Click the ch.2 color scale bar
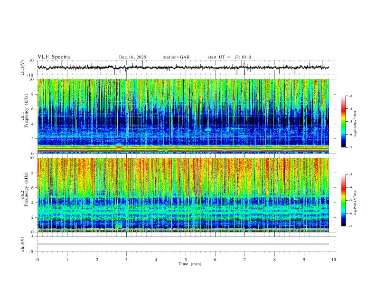This screenshot has height=291, width=376. tap(343, 200)
